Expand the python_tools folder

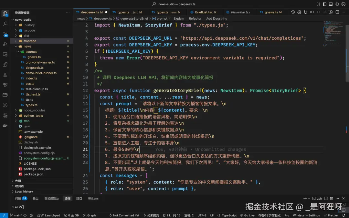pos(16,116)
